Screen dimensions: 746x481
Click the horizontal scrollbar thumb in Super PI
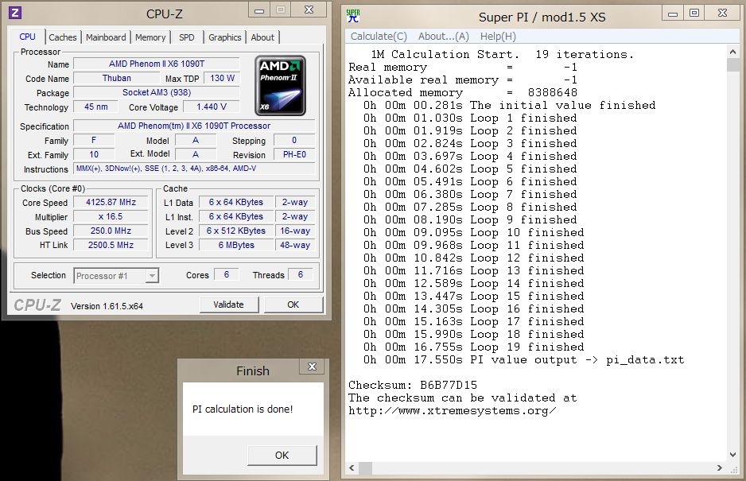(x=365, y=468)
